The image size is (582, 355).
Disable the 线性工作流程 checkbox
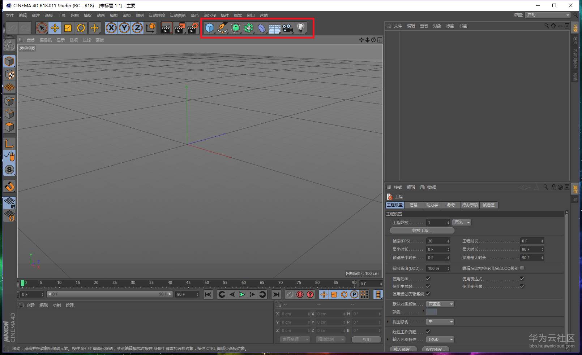(428, 332)
